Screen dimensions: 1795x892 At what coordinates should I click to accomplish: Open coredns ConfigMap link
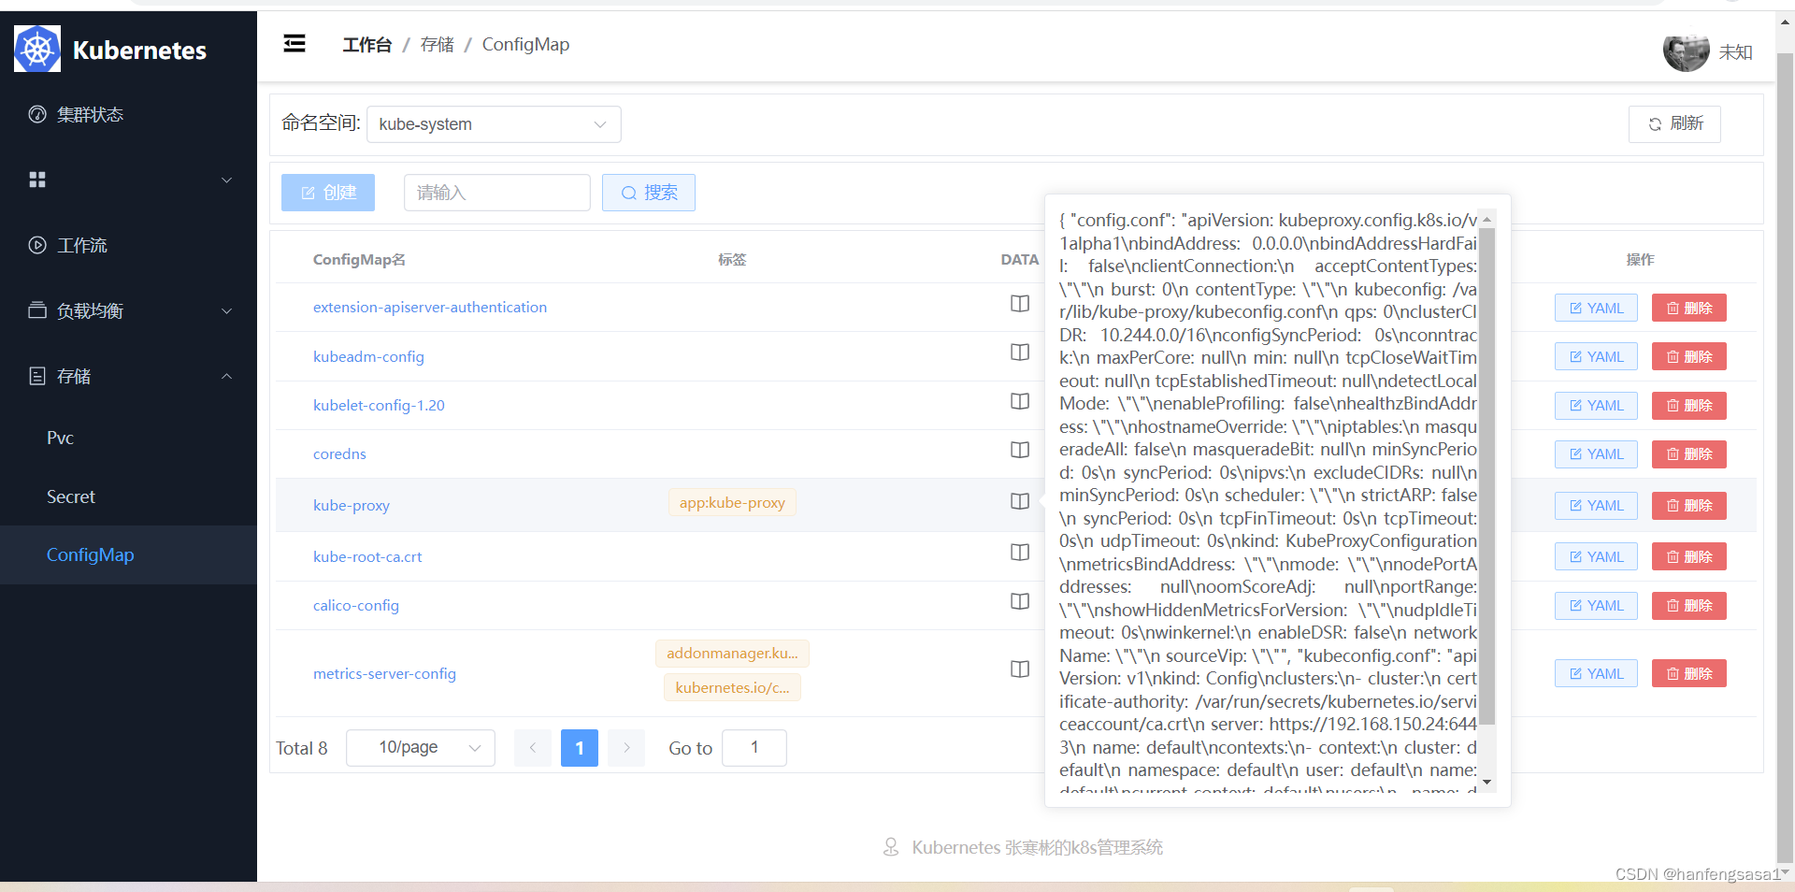339,453
